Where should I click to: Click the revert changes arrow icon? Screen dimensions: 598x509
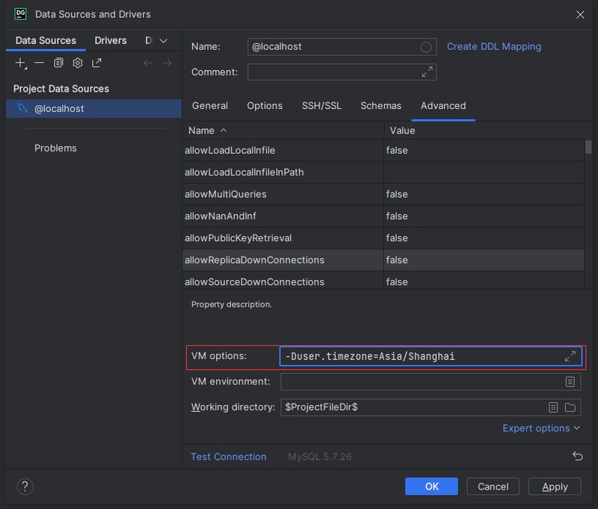click(x=577, y=456)
